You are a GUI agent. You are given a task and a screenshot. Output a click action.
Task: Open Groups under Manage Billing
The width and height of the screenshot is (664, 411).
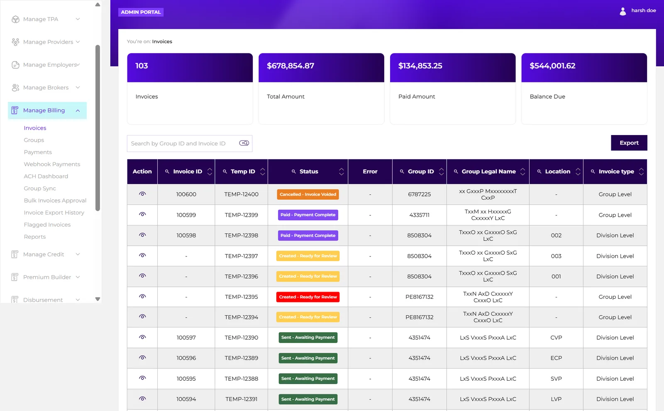point(34,140)
